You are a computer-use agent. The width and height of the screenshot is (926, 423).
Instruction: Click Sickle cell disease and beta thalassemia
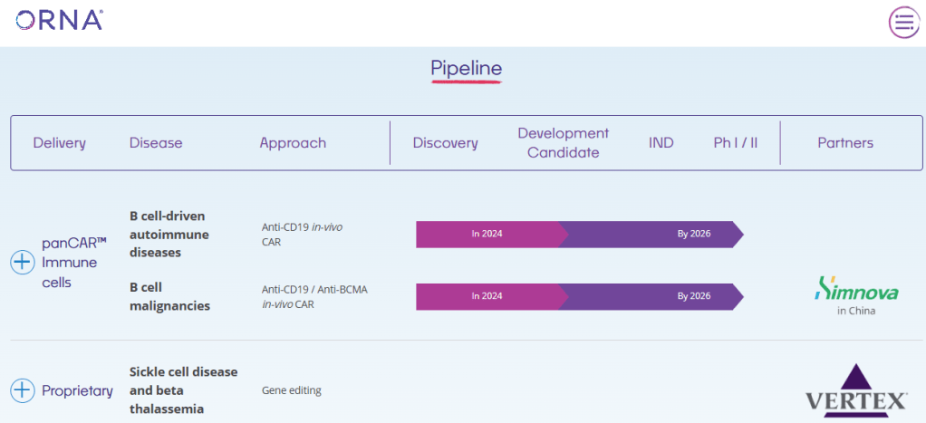[x=183, y=390]
